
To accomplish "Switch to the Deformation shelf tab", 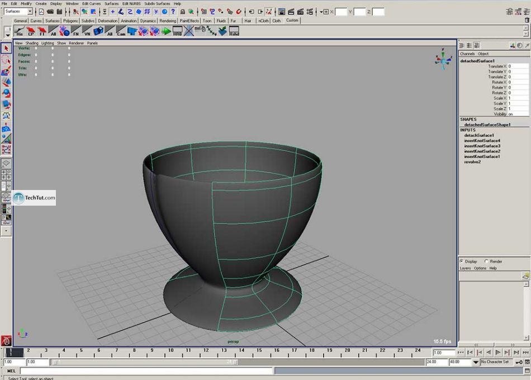I will [108, 21].
